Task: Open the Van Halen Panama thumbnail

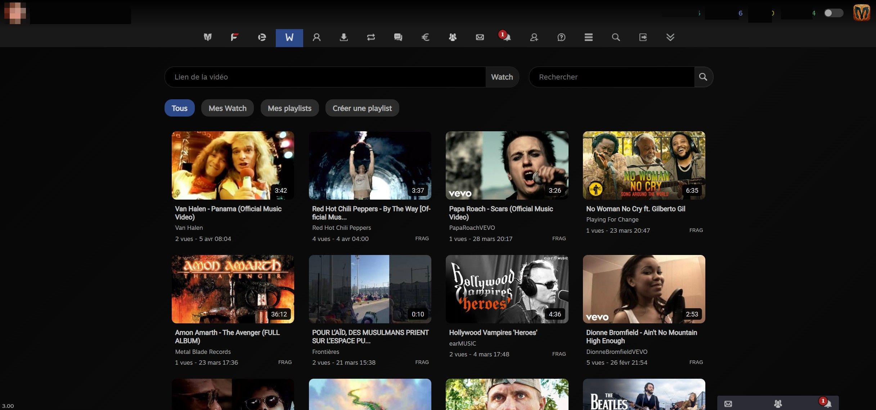Action: pos(233,165)
